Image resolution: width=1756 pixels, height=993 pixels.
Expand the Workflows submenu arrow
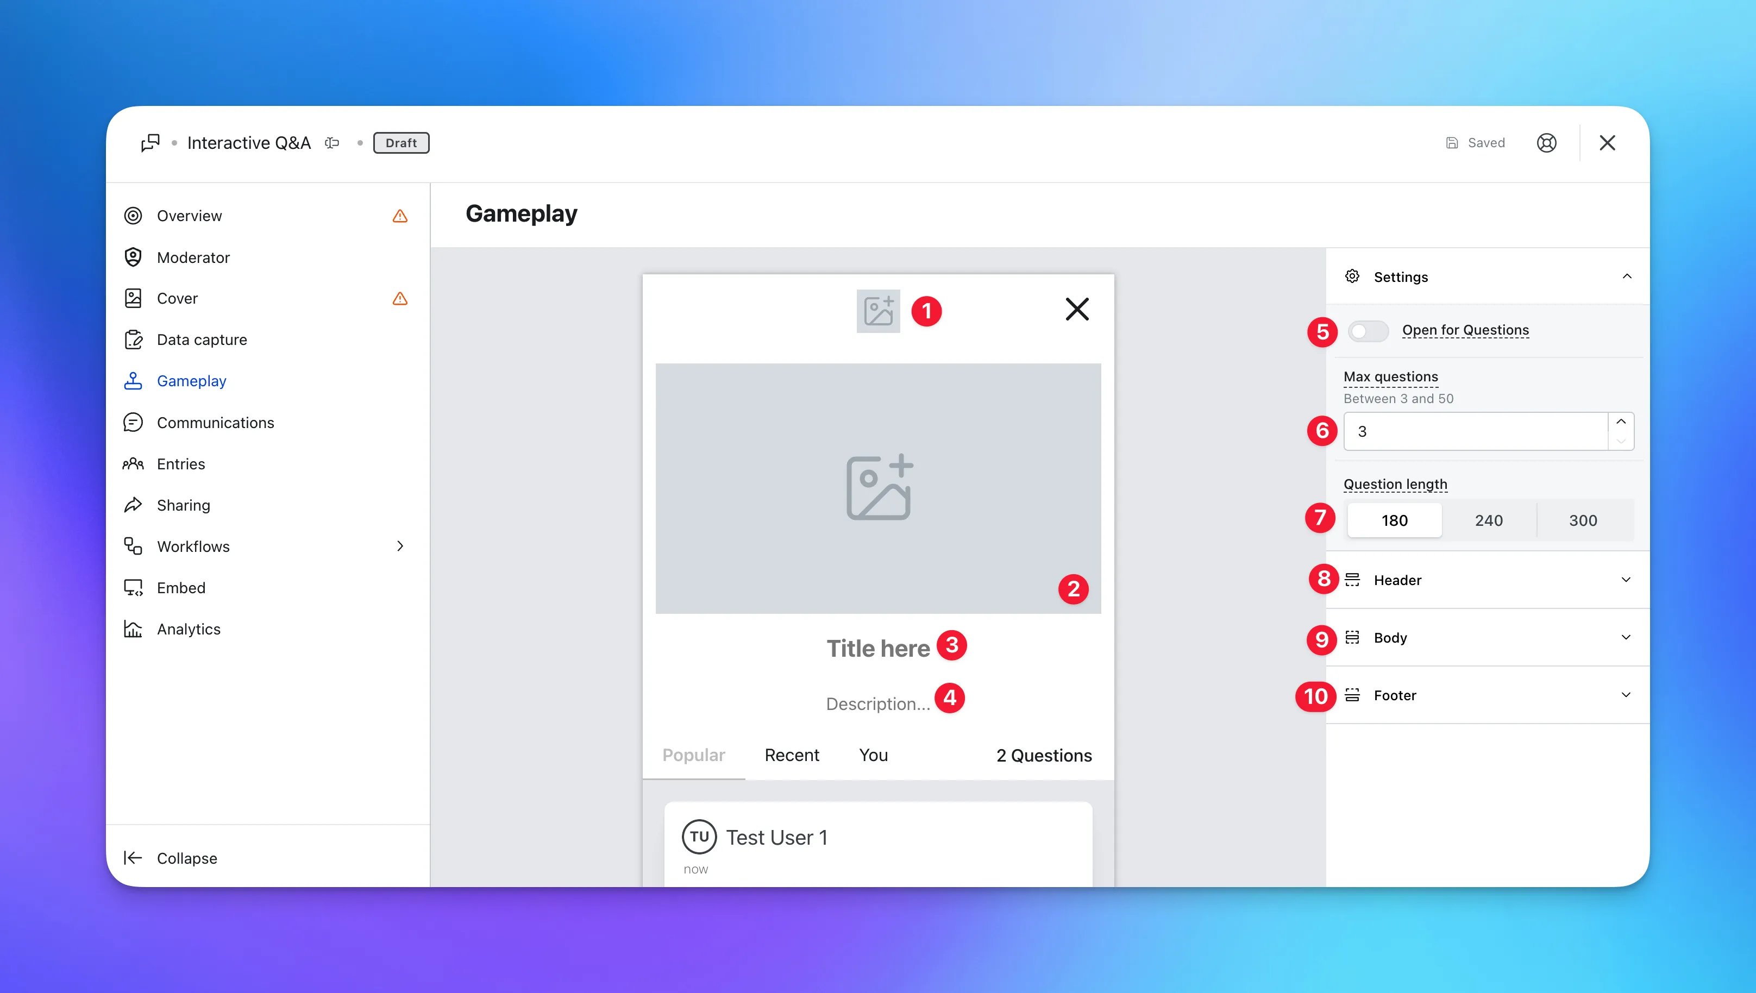tap(400, 546)
